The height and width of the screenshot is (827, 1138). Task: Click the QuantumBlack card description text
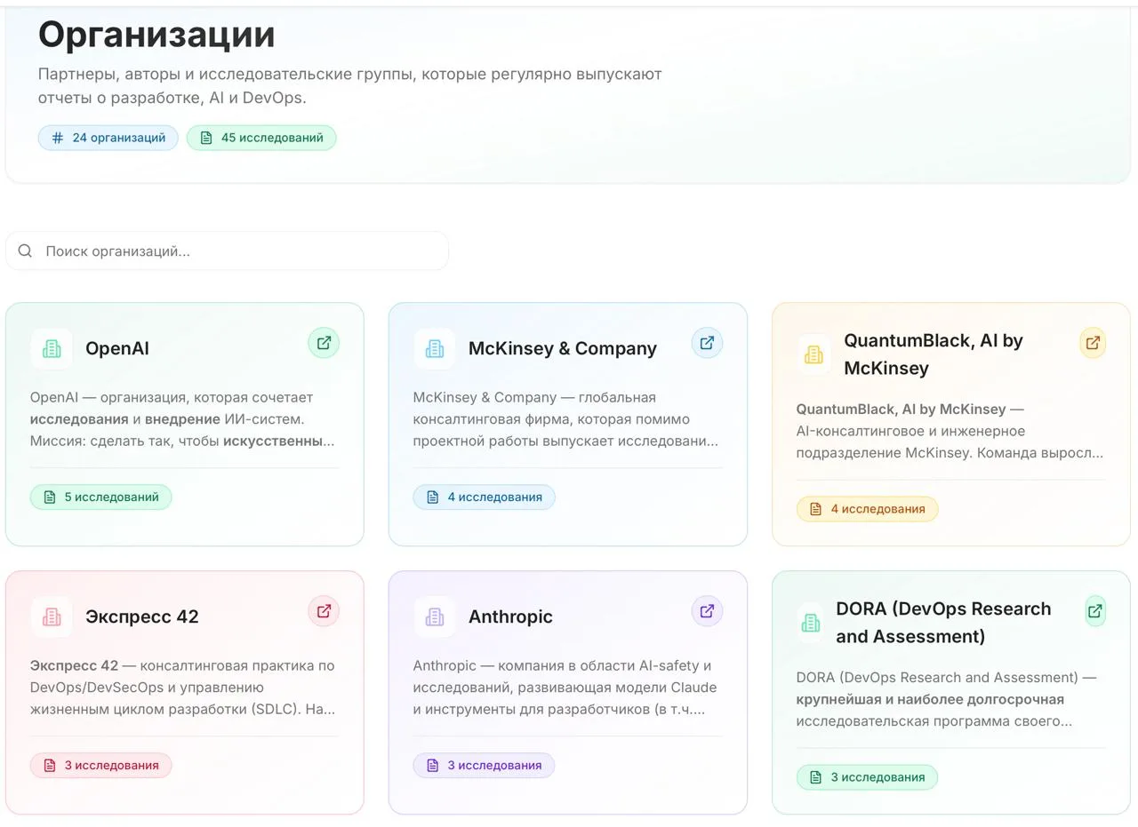click(x=950, y=431)
